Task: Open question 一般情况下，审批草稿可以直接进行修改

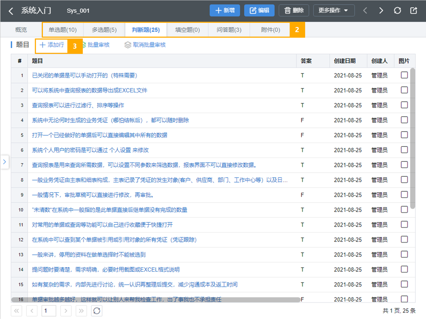Action: (93, 195)
